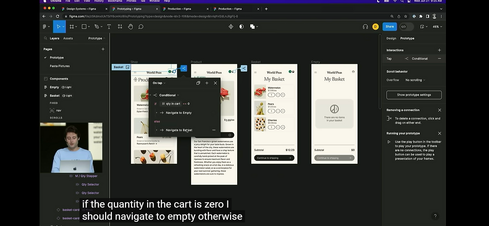This screenshot has width=489, height=226.
Task: Start an audio conversation with headphones icon
Action: click(365, 27)
